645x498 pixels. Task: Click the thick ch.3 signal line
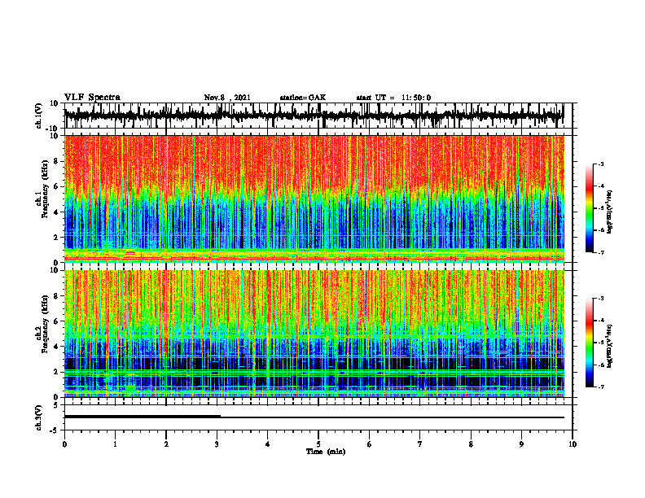pyautogui.click(x=143, y=417)
